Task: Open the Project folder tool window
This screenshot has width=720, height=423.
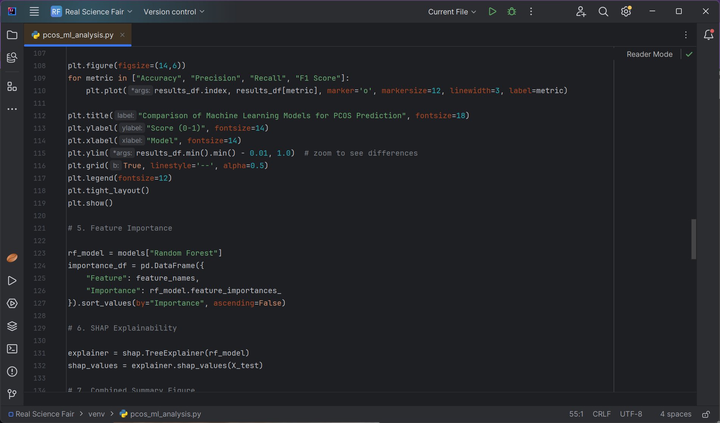Action: click(12, 35)
